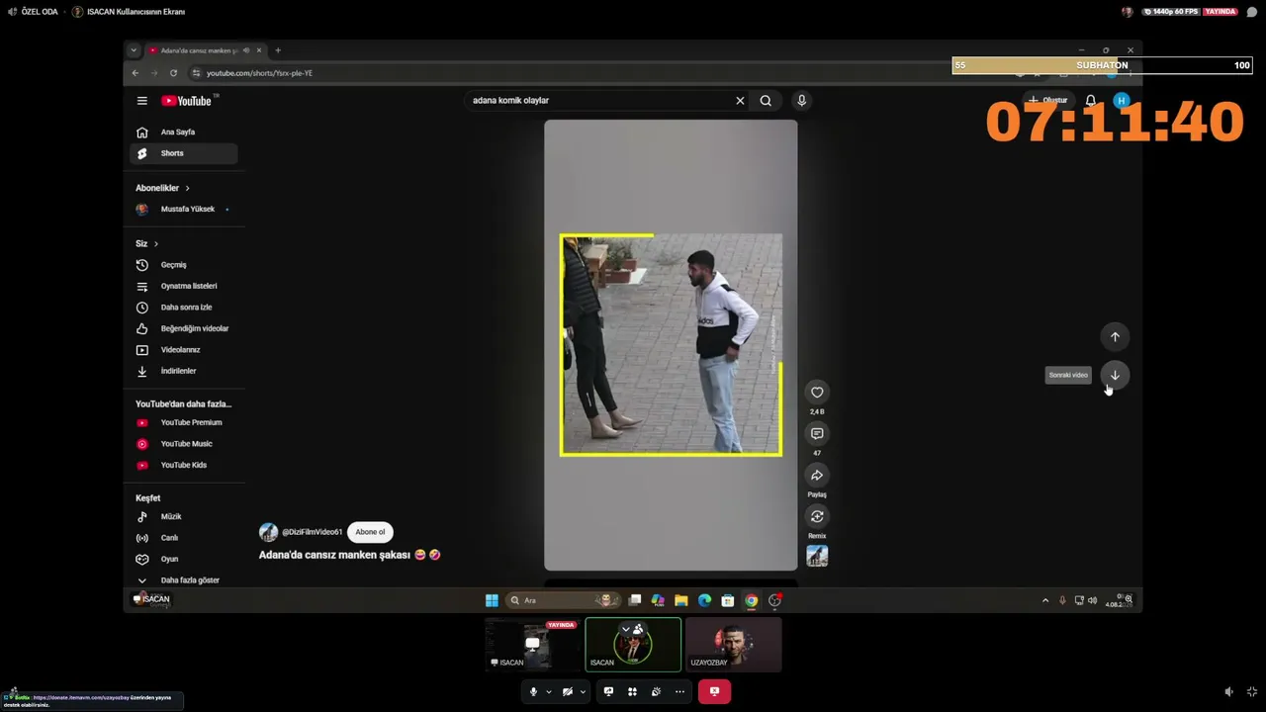Toggle the camera in call controls
Screen dimensions: 1266x712
[x=568, y=692]
